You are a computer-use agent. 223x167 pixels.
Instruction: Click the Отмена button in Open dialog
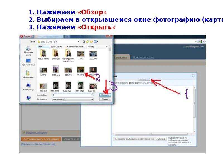(105, 99)
